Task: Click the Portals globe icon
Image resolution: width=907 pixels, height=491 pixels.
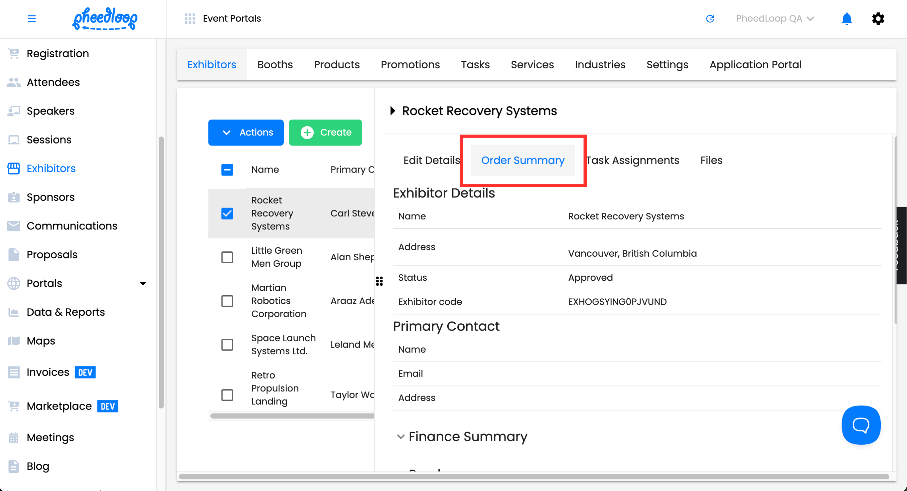Action: tap(13, 283)
